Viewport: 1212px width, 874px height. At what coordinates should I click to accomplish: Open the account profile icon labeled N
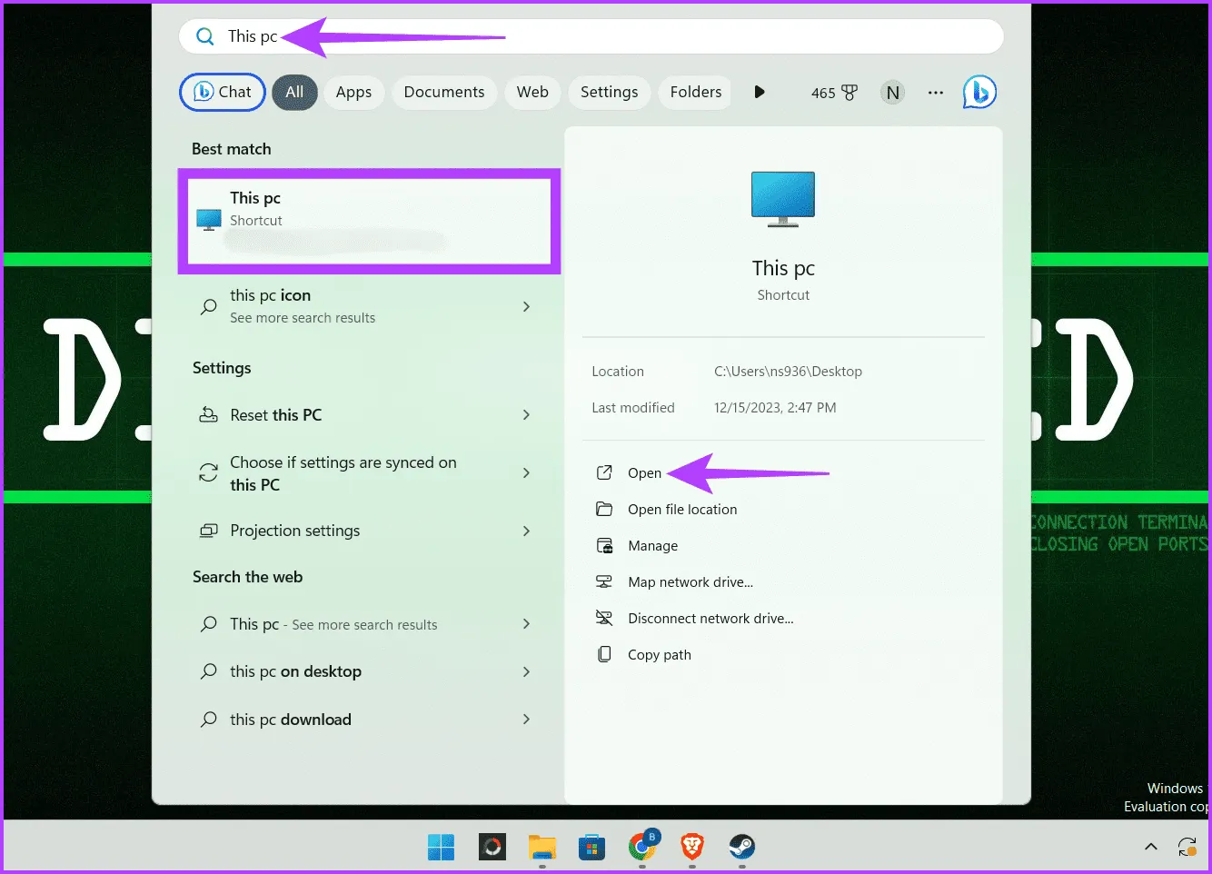click(892, 92)
